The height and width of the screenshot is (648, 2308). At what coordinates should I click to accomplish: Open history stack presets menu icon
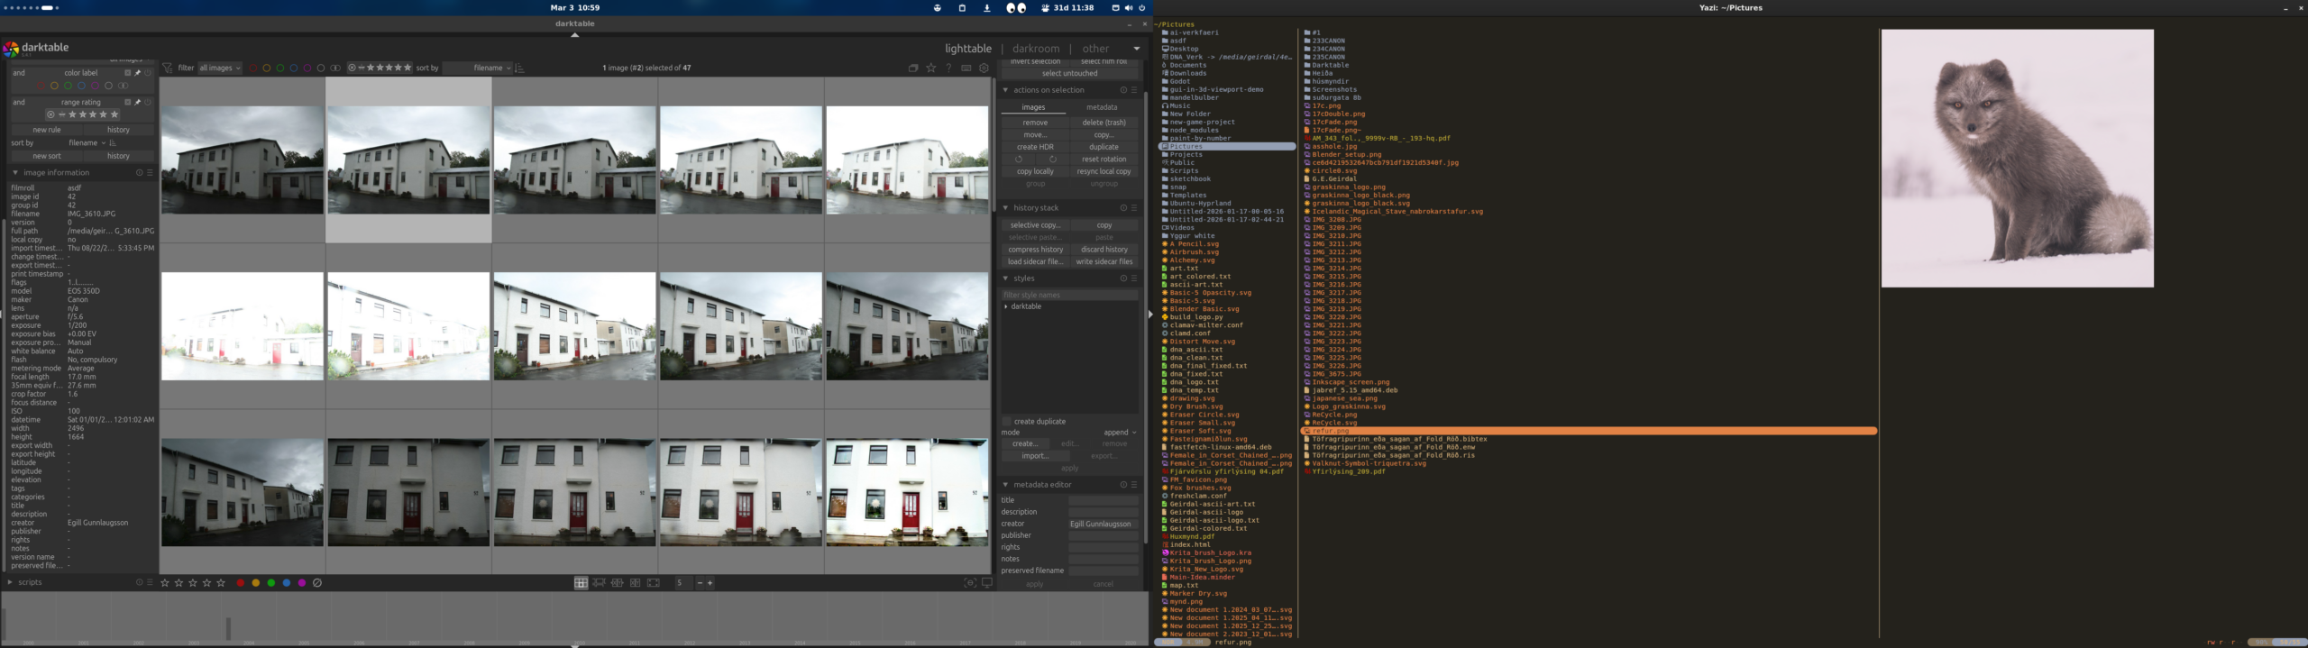(x=1134, y=208)
